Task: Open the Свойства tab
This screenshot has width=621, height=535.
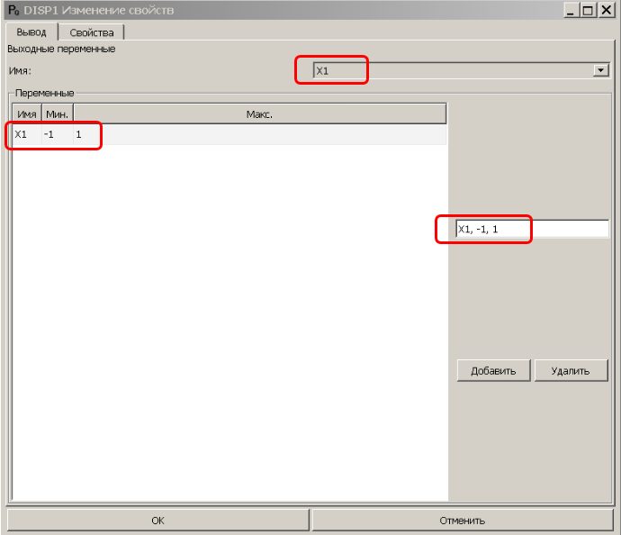Action: (x=91, y=32)
